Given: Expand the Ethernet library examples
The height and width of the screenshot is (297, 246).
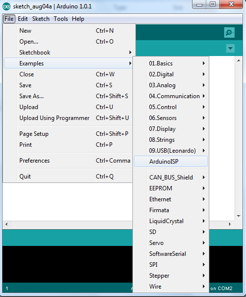Looking at the screenshot, I should (171, 199).
